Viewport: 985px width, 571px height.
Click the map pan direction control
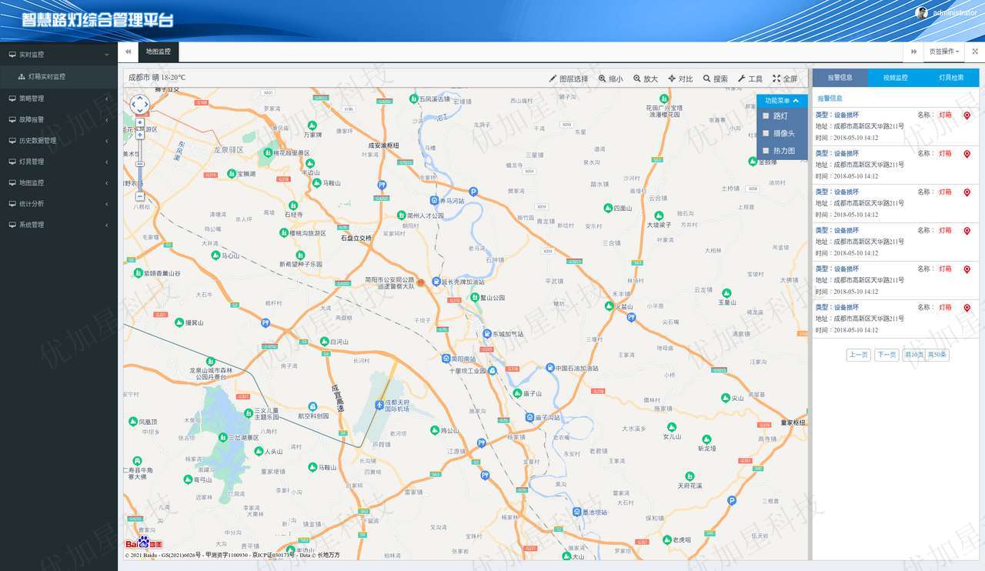(139, 104)
